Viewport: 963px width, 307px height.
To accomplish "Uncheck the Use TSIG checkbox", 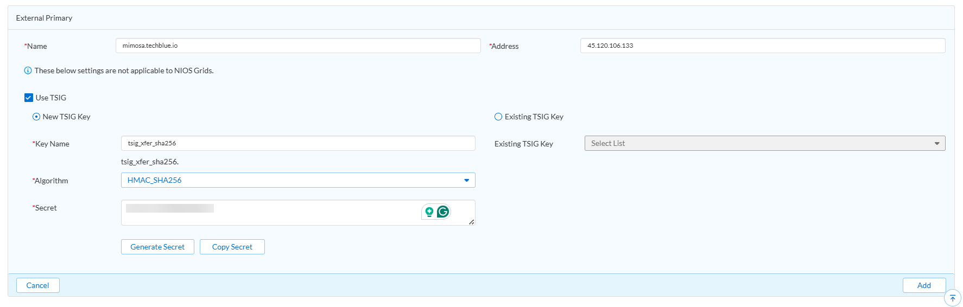I will coord(29,98).
